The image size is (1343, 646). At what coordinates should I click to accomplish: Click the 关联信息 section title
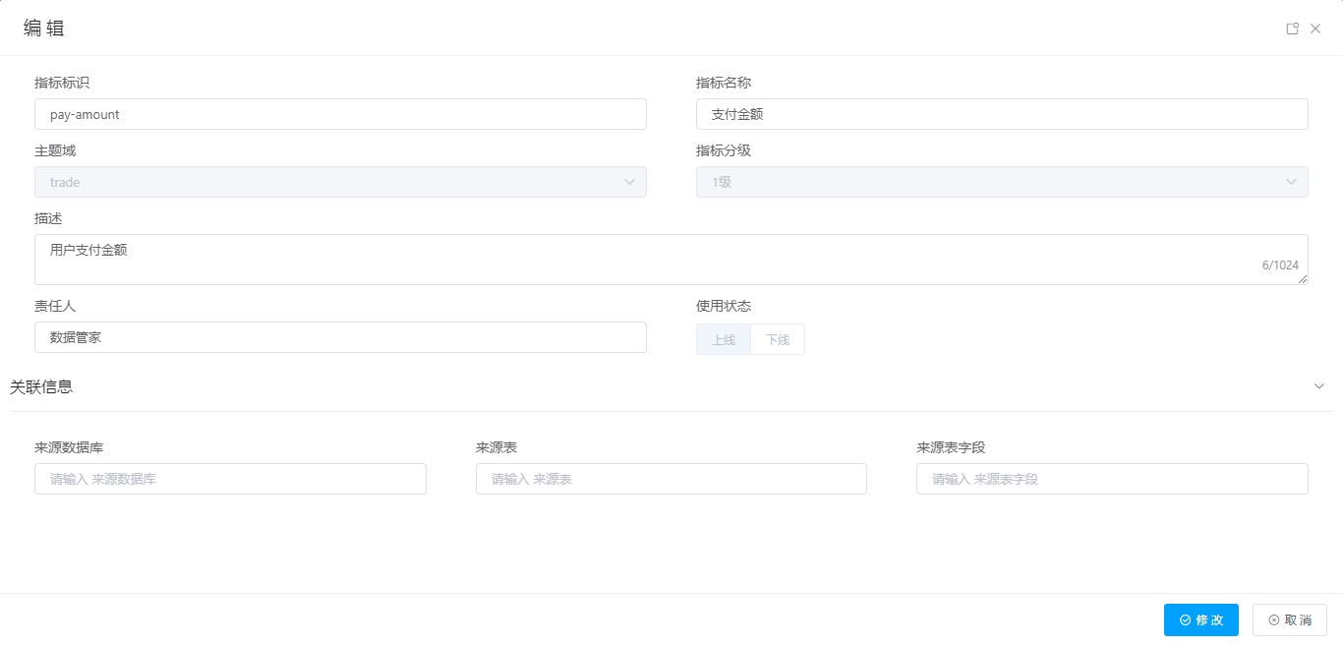click(41, 386)
